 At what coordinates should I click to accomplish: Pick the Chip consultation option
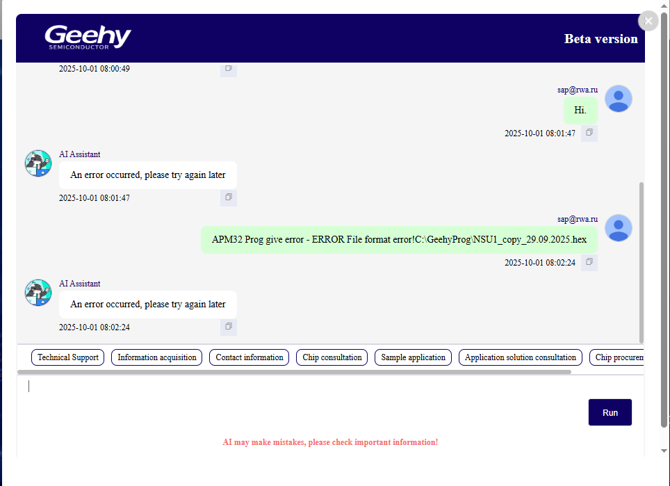tap(332, 357)
